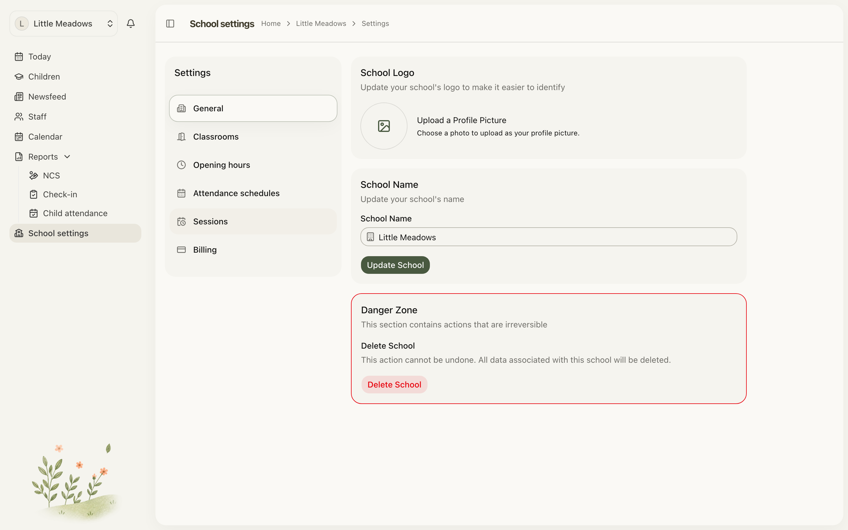Click the Calendar sidebar icon

19,137
